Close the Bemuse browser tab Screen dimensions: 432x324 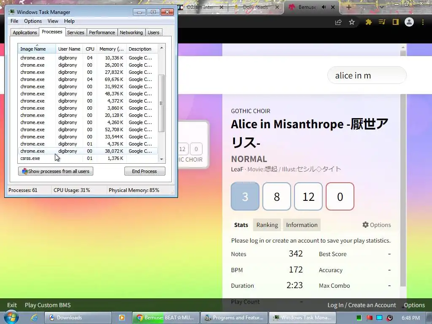tap(333, 7)
